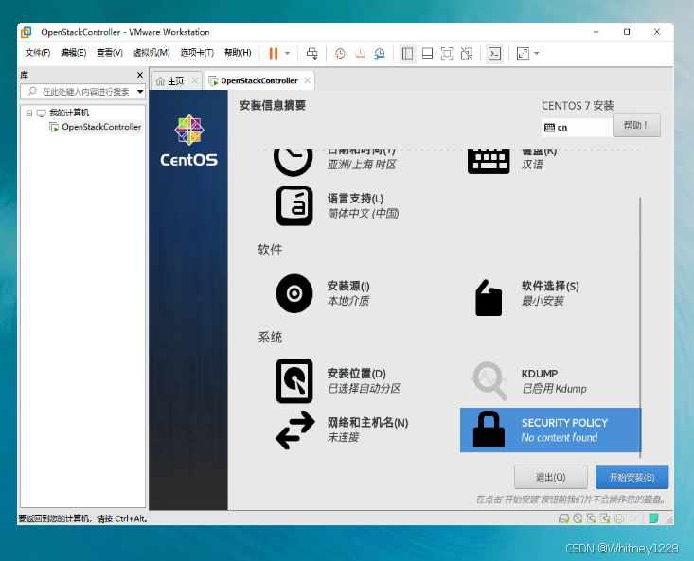Click the 已选择自动分区 partition status text
Viewport: 694px width, 561px height.
click(x=364, y=389)
